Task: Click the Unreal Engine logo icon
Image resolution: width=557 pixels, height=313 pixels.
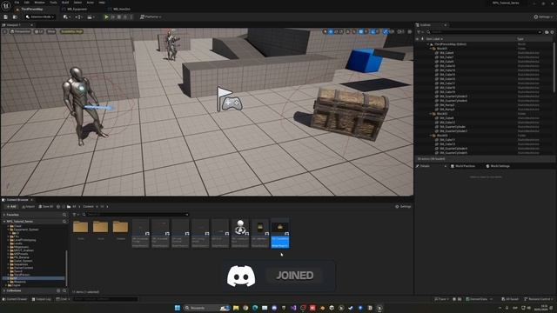Action: [6, 6]
